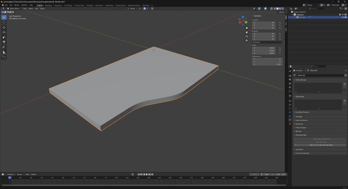Image resolution: width=348 pixels, height=189 pixels.
Task: Switch perspective/orthographic grid icon
Action: click(x=247, y=40)
